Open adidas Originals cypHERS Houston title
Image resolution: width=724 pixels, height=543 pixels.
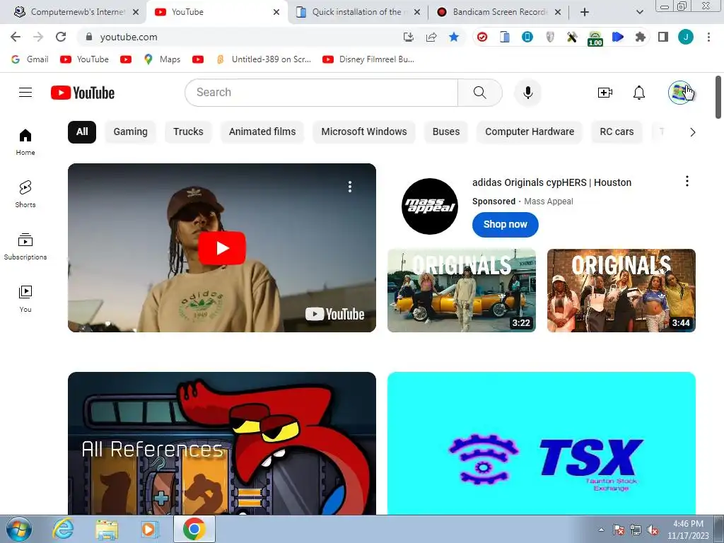click(551, 182)
